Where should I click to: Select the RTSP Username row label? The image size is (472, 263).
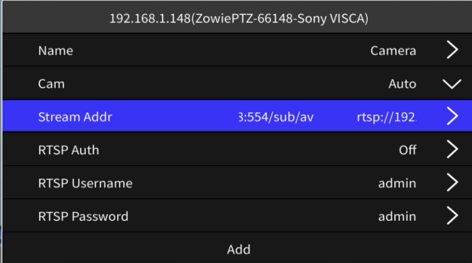[85, 183]
